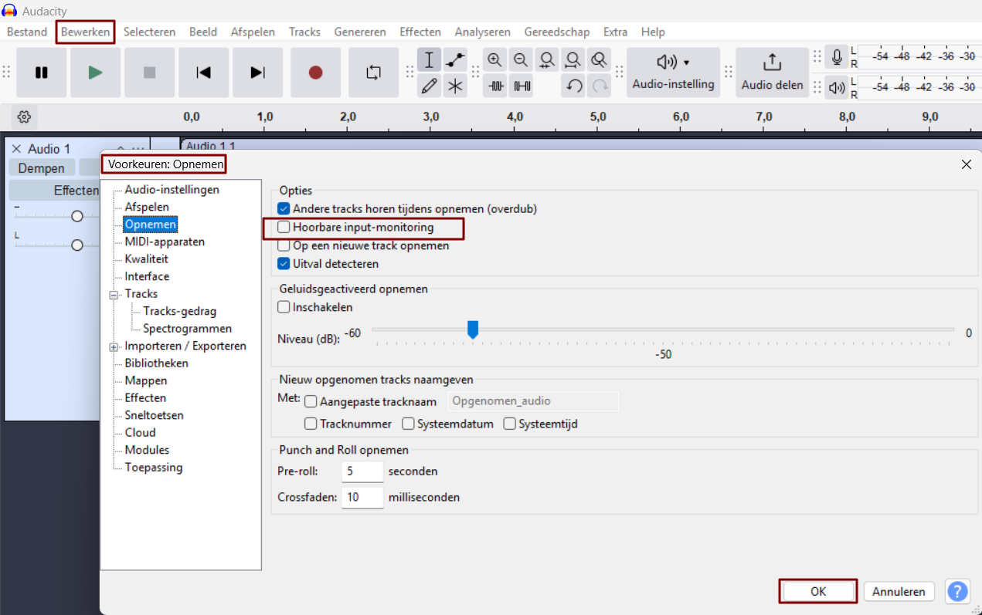Mute the Audio 1 track with Dempen
Viewport: 982px width, 615px height.
pyautogui.click(x=42, y=168)
